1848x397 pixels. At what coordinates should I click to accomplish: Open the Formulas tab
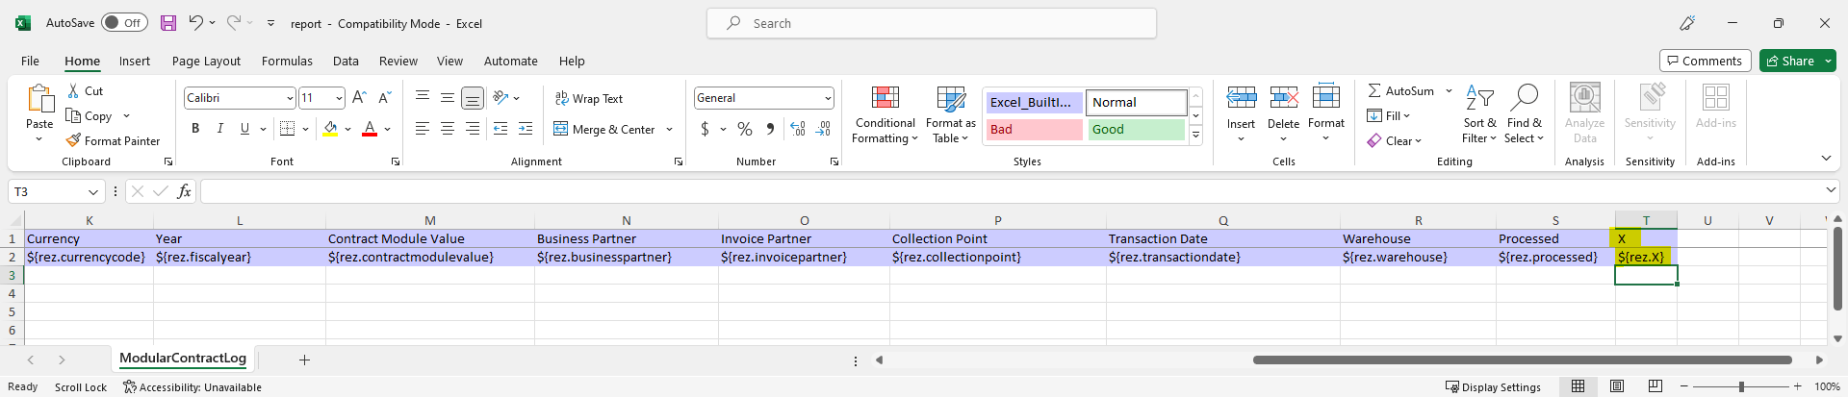(x=287, y=61)
